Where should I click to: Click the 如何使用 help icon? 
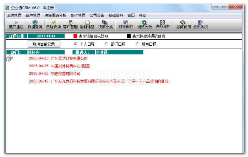coord(183,24)
